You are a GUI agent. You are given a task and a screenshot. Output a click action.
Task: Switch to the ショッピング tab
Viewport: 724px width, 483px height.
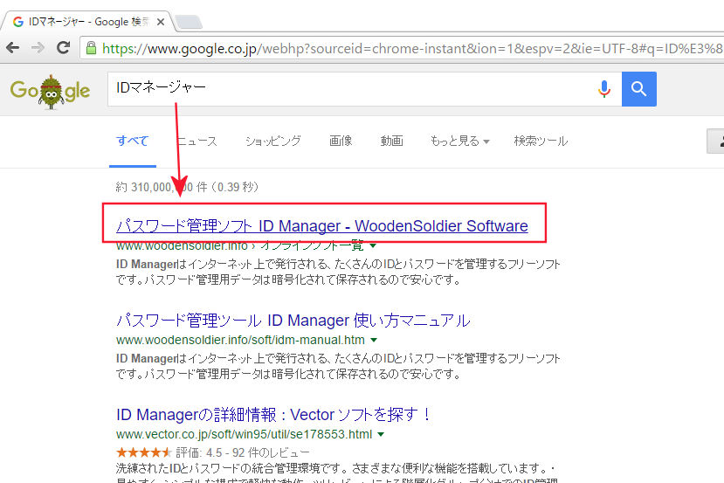[x=272, y=141]
